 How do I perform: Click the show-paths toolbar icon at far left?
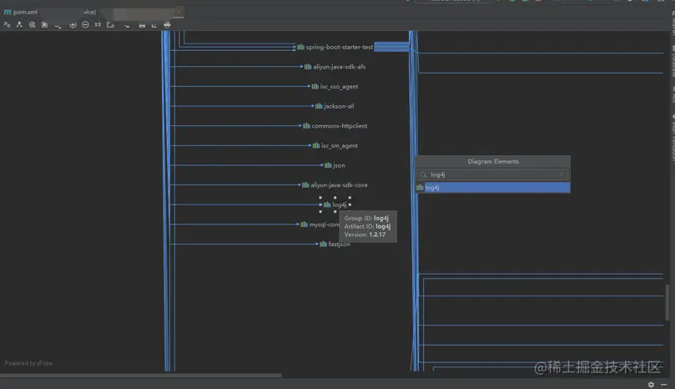click(7, 25)
